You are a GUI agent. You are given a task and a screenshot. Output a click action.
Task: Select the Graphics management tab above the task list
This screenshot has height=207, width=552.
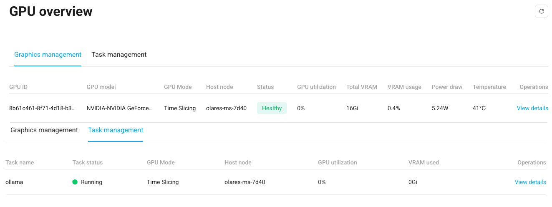44,130
